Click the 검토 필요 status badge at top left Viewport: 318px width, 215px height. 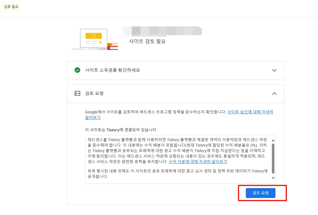click(11, 7)
